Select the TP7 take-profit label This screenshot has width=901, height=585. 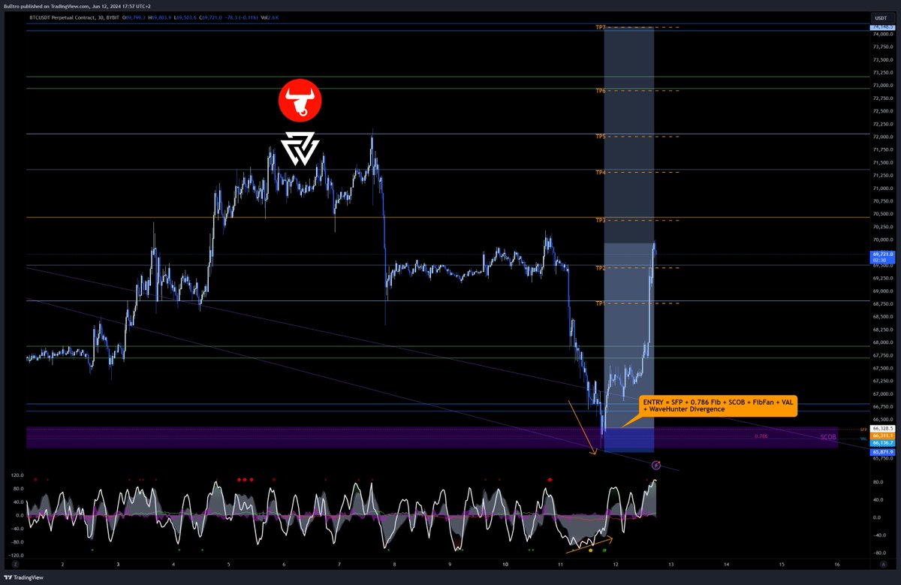[x=601, y=27]
